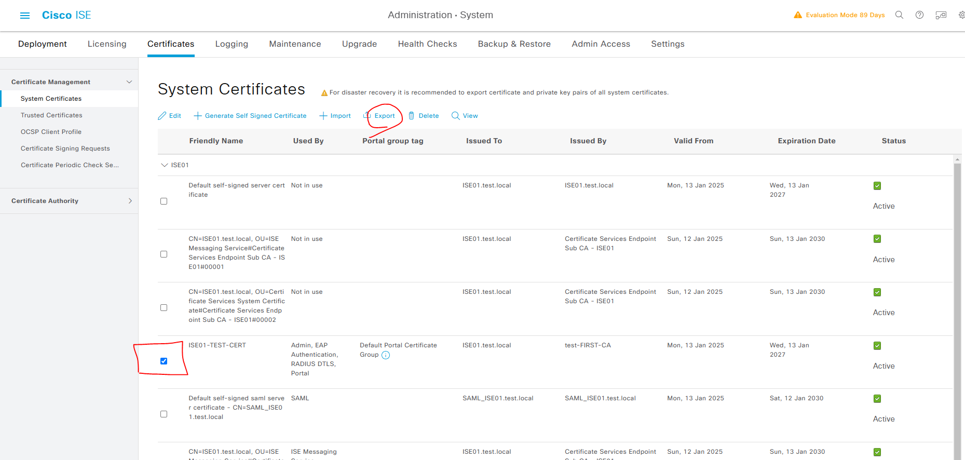Click the Evaluation Mode warning triangle icon
Viewport: 965px width, 460px height.
click(x=798, y=15)
